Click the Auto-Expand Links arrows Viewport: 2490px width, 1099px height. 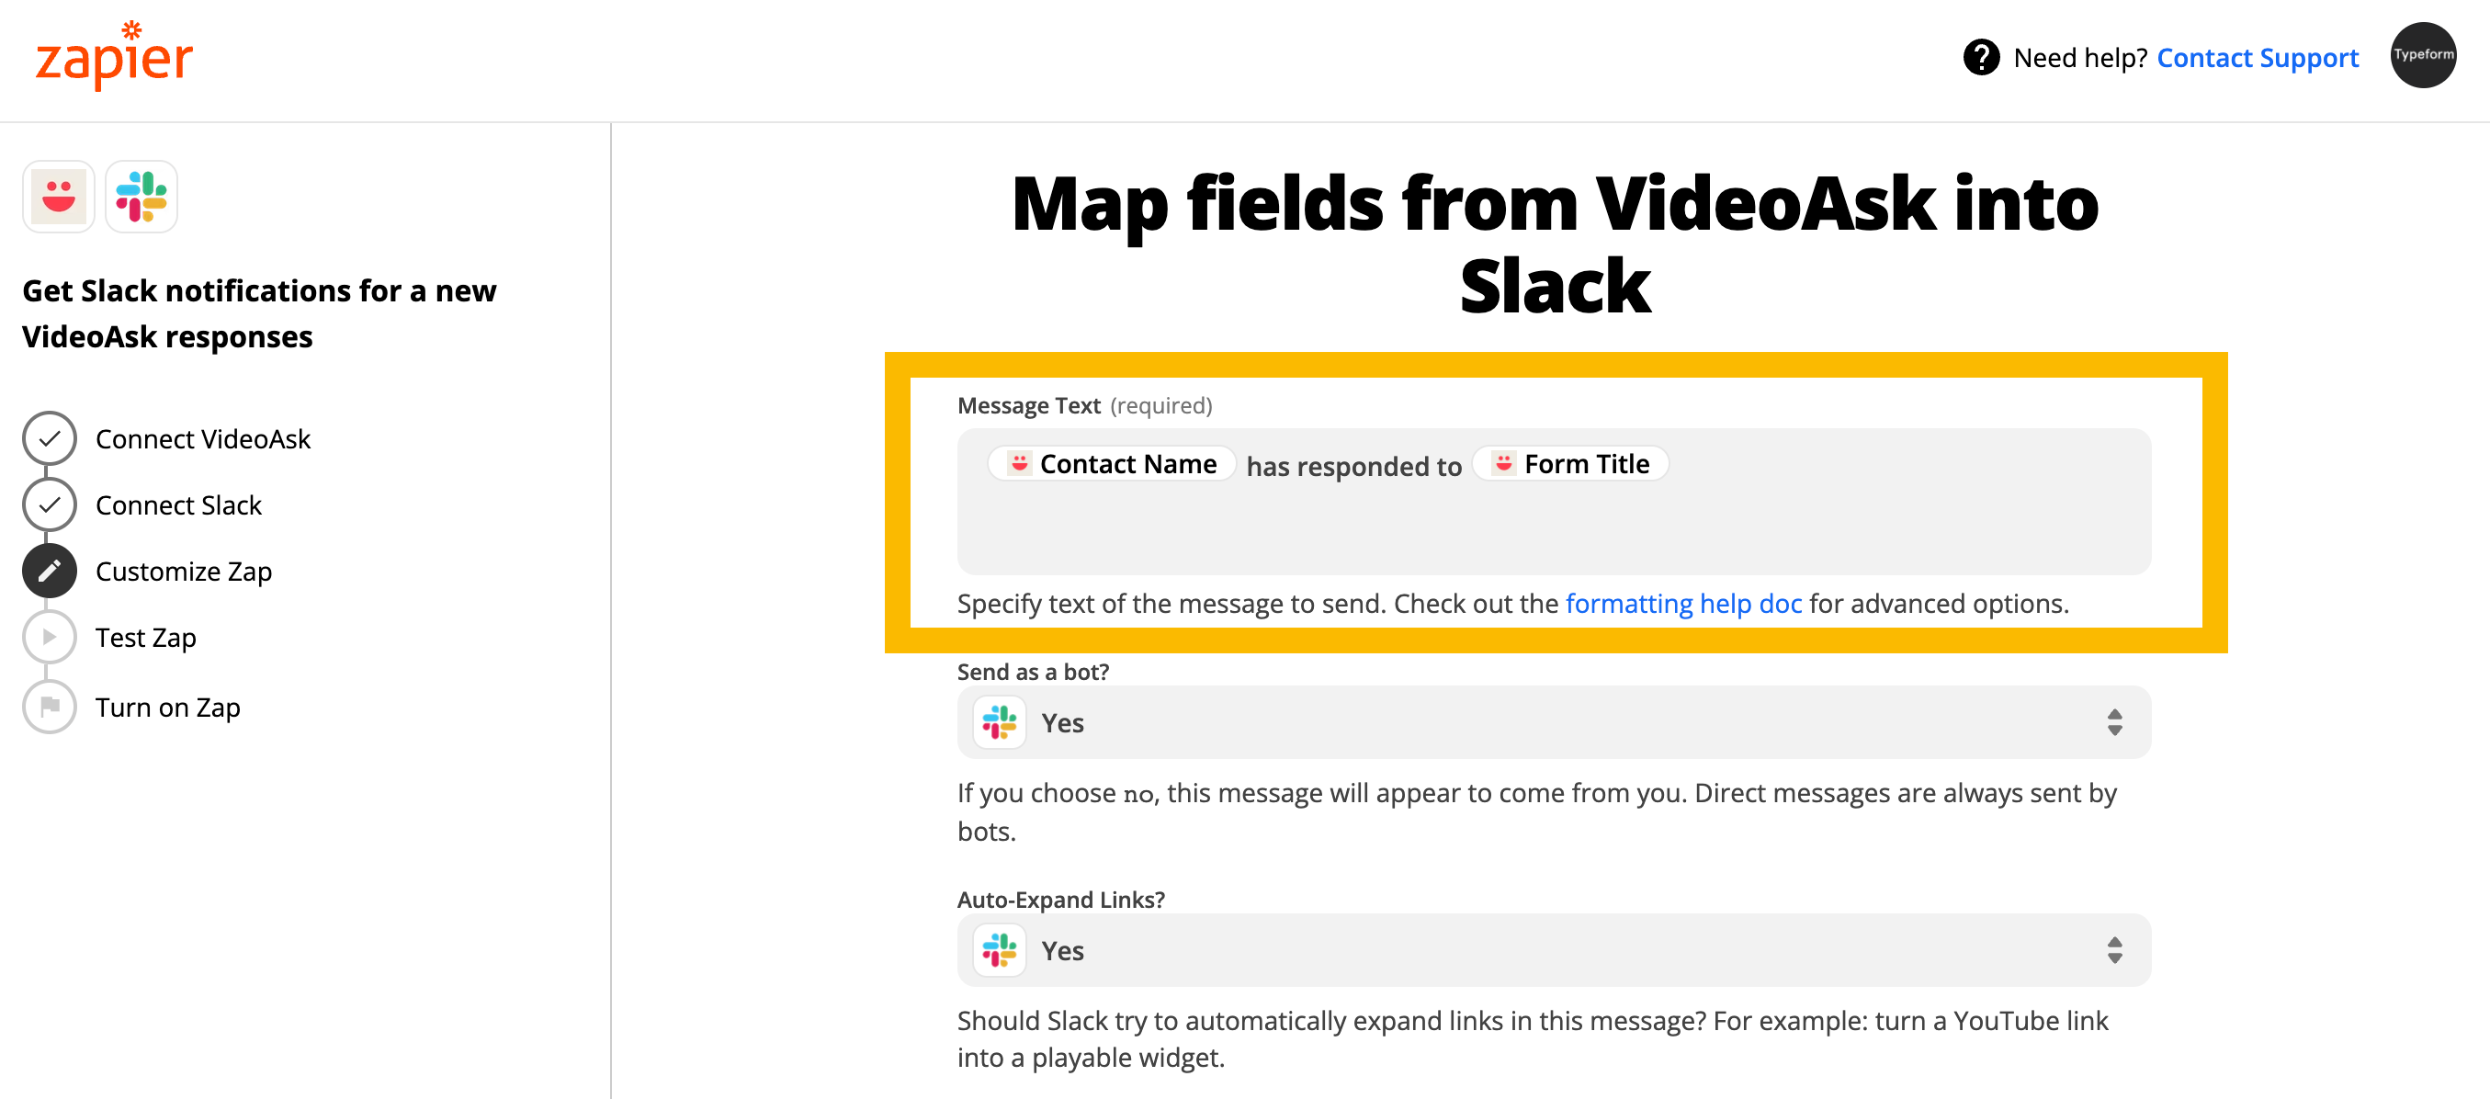[x=2115, y=950]
